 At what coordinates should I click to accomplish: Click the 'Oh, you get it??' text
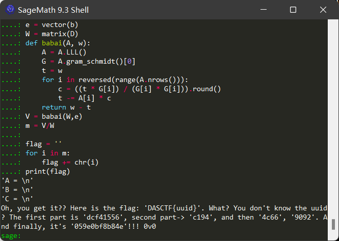pos(34,208)
